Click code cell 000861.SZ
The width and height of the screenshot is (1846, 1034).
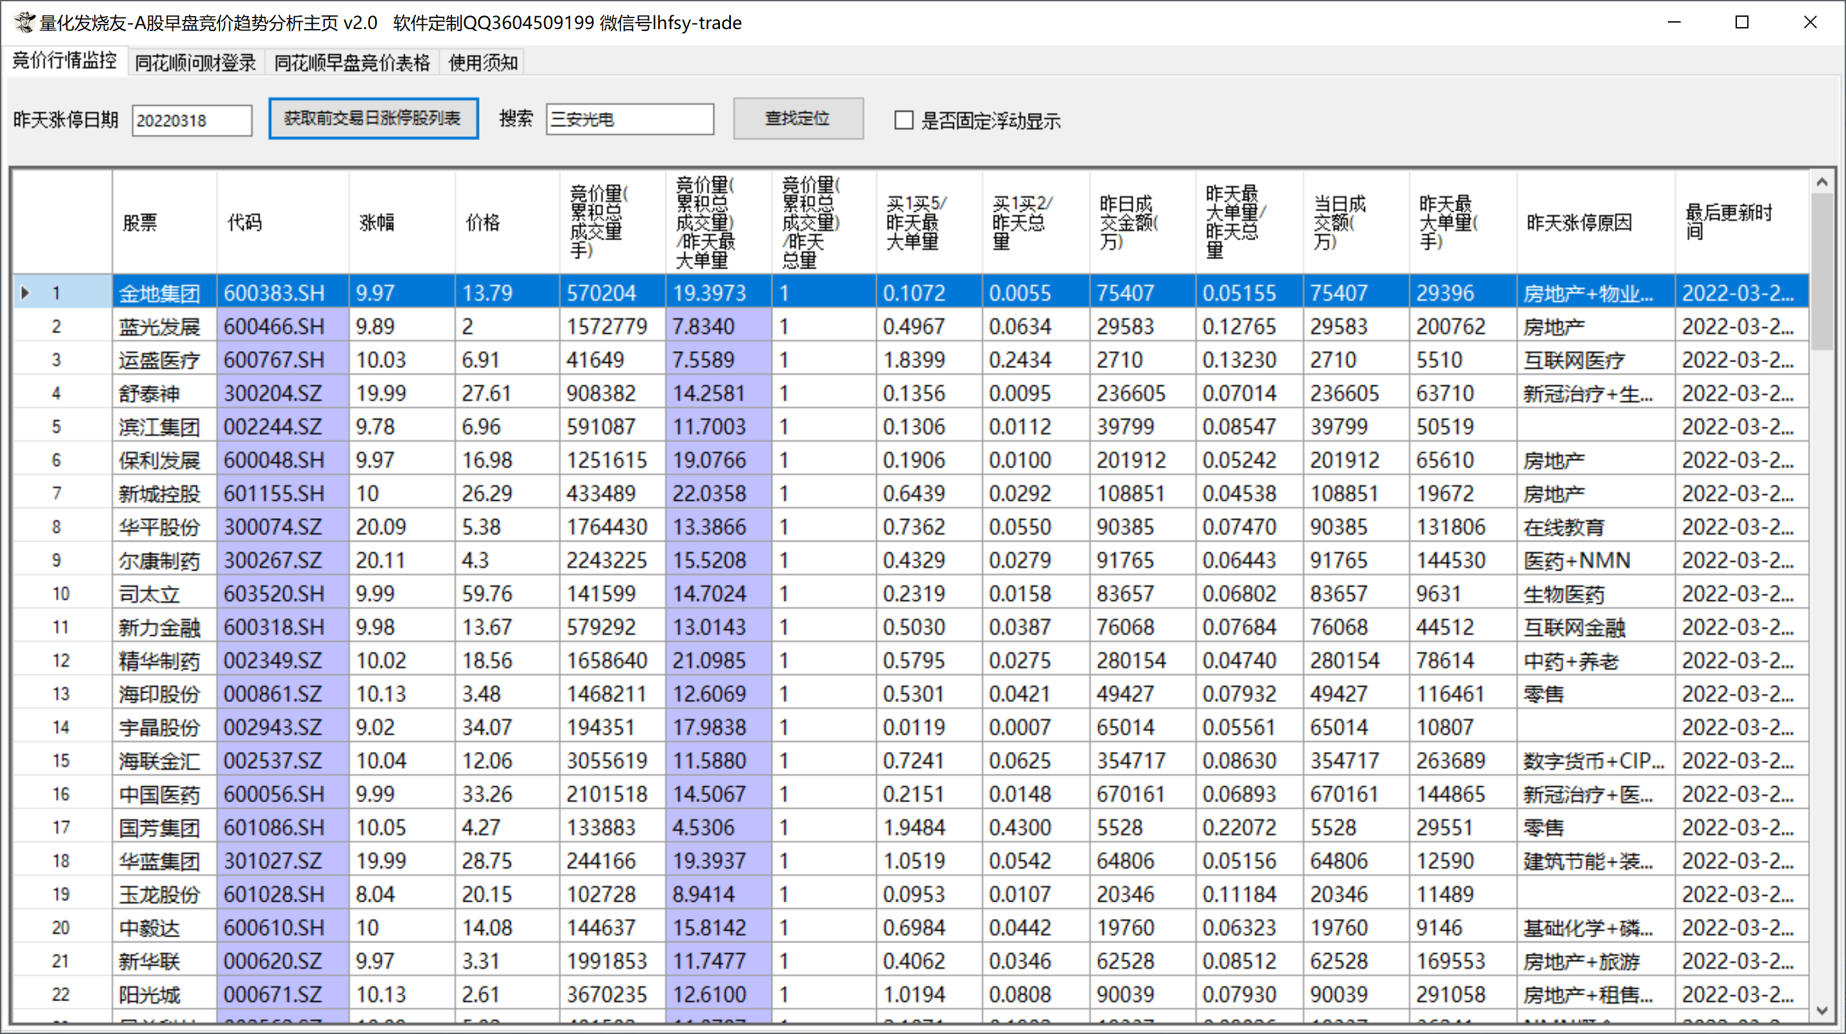pyautogui.click(x=282, y=694)
